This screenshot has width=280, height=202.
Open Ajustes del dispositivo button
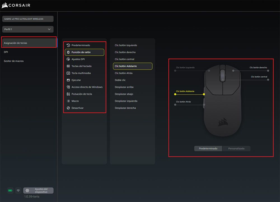point(38,191)
